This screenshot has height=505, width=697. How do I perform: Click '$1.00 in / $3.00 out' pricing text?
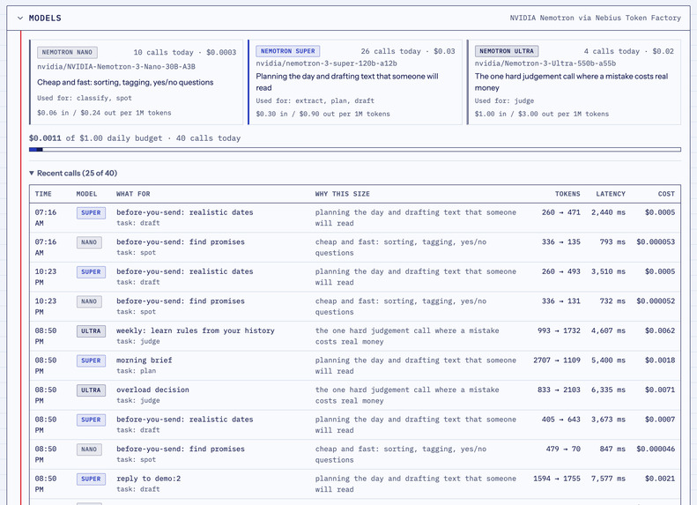pos(541,114)
